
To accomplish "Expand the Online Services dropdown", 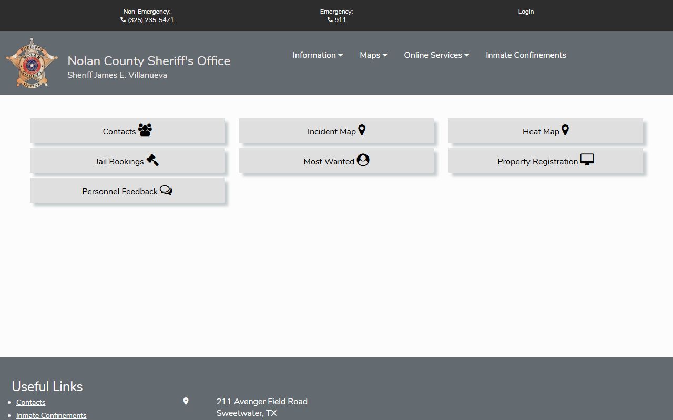I will [x=436, y=55].
